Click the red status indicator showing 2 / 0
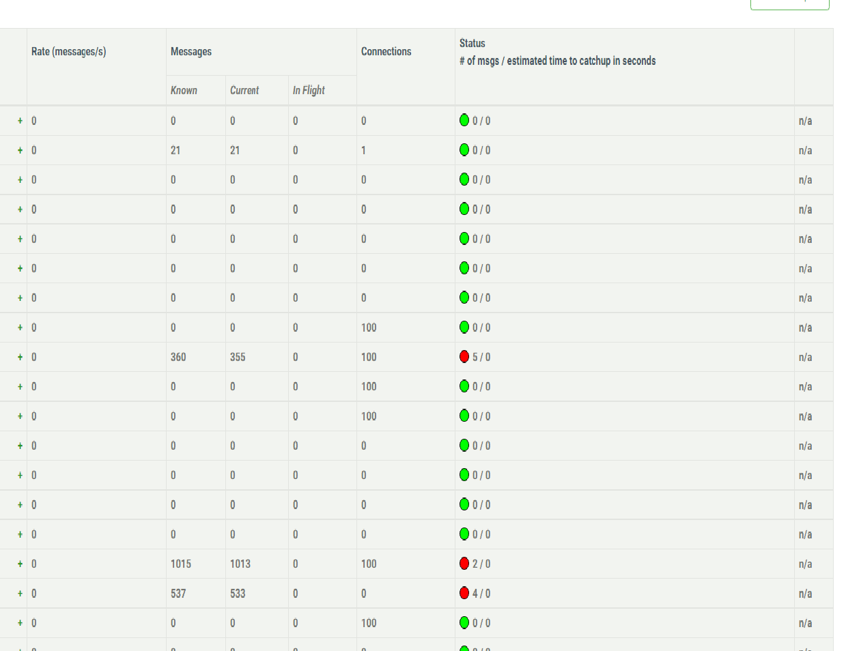Screen dimensions: 846x651 [465, 564]
